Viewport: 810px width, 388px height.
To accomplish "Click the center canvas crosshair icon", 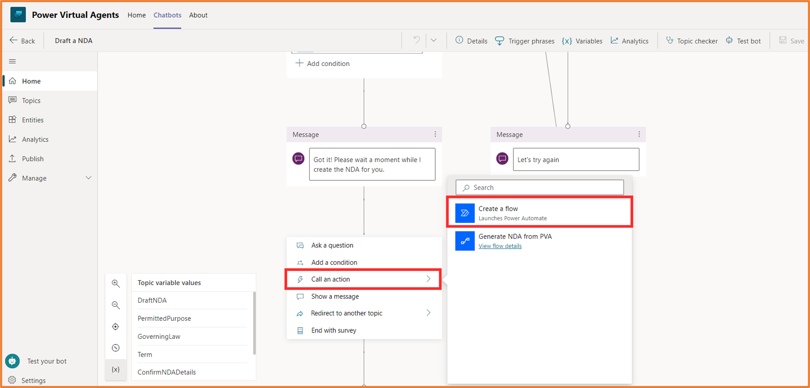I will [x=116, y=326].
